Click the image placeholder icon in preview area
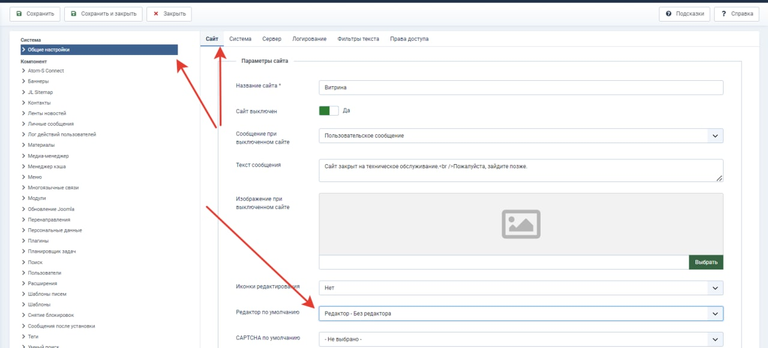Viewport: 768px width, 348px height. [521, 224]
